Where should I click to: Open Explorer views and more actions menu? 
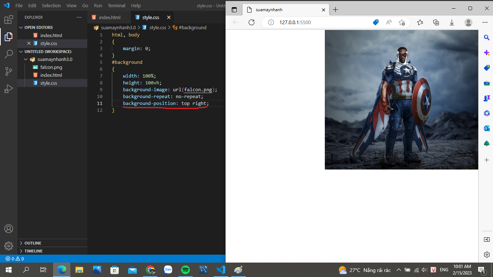(79, 17)
